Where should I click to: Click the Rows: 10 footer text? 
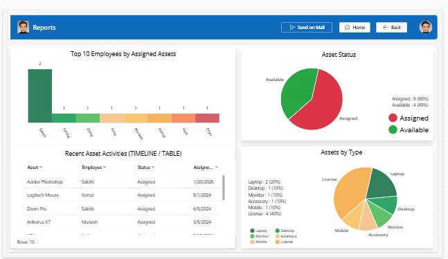[x=26, y=242]
